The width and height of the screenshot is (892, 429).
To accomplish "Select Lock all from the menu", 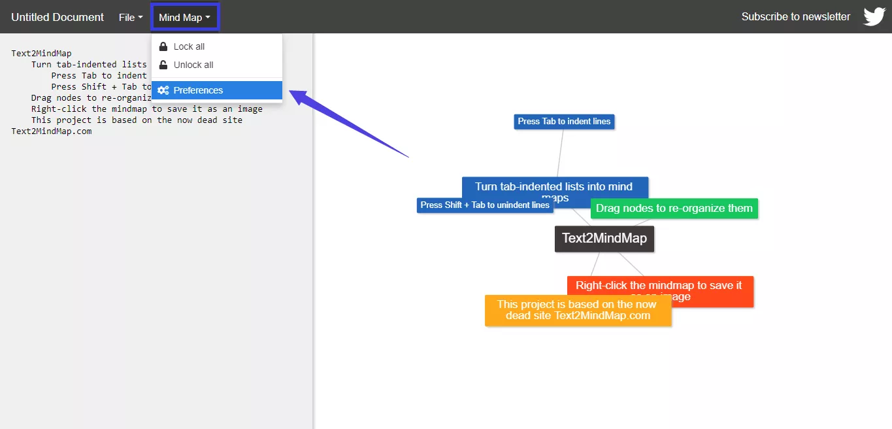I will (189, 46).
